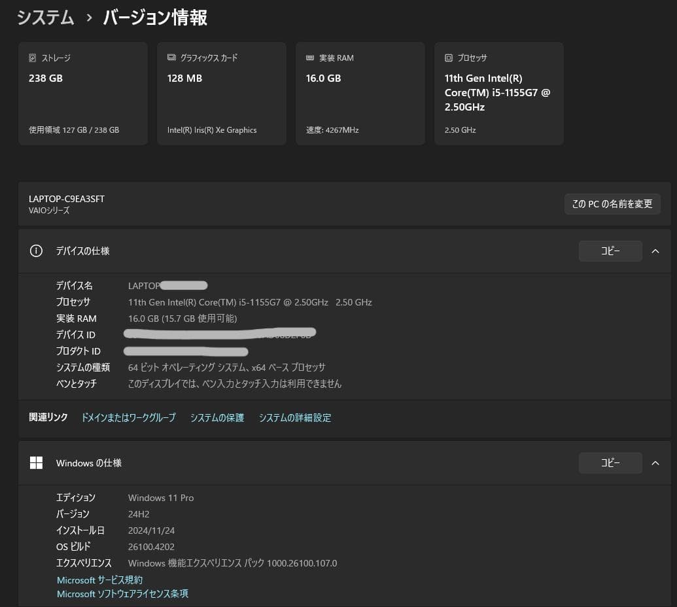
Task: Click the デバイス名 row label
Action: (75, 285)
